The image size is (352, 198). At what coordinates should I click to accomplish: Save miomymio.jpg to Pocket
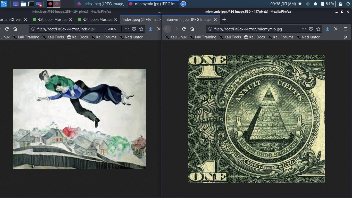pos(311,29)
